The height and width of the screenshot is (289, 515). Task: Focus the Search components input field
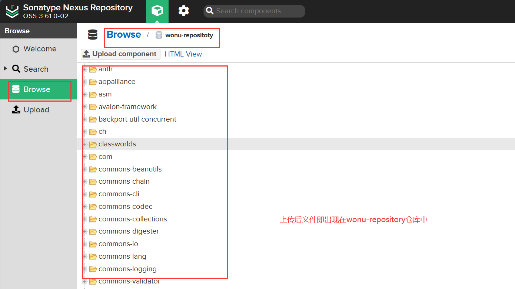(x=254, y=11)
